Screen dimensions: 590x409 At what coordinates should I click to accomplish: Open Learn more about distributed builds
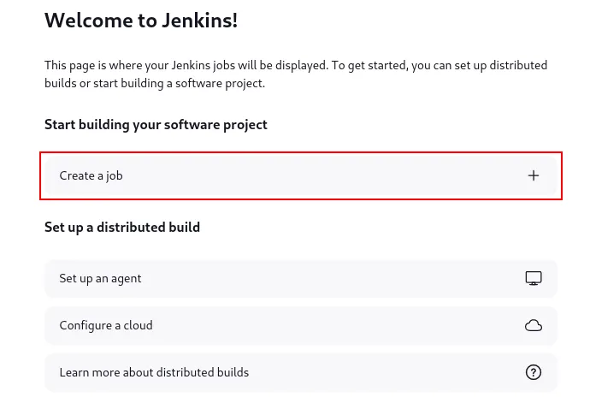tap(301, 372)
